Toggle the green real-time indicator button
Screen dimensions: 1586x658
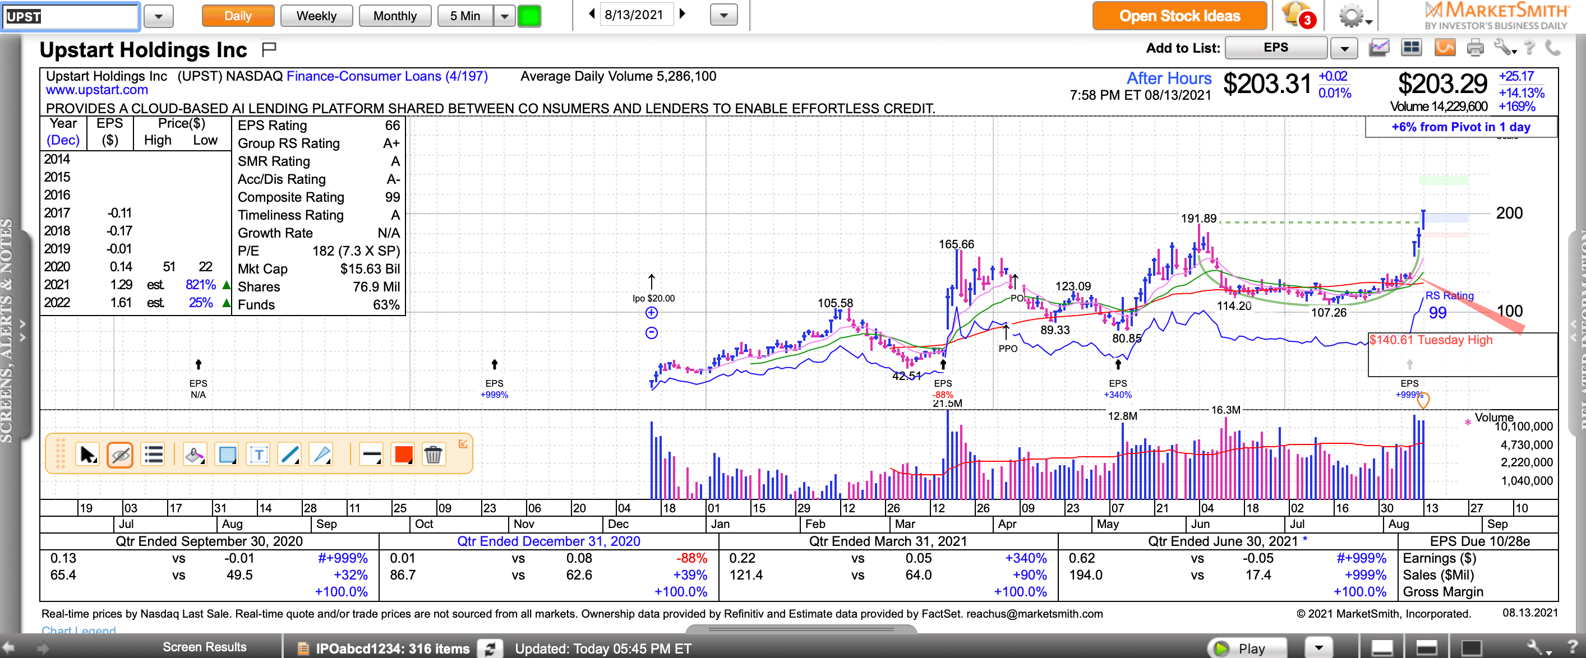(x=529, y=15)
